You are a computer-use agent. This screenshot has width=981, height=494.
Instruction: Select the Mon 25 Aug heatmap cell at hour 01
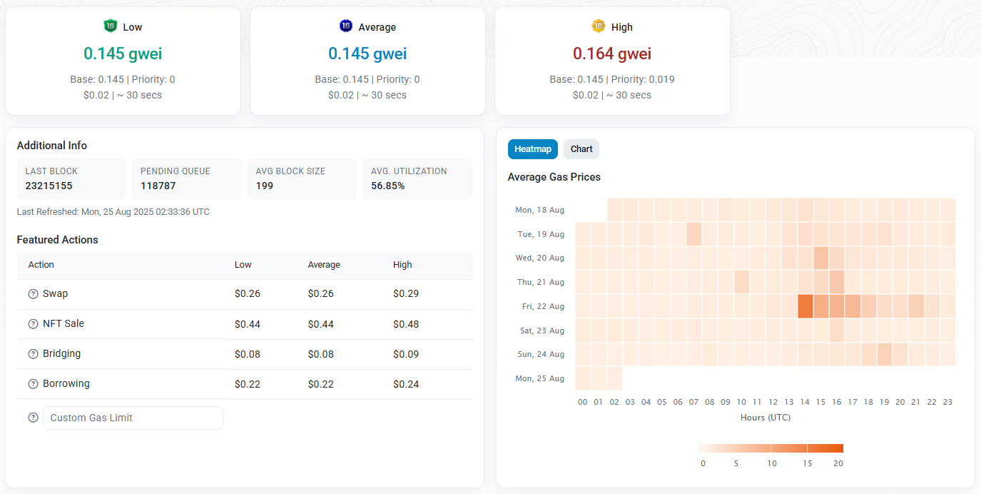tap(598, 378)
